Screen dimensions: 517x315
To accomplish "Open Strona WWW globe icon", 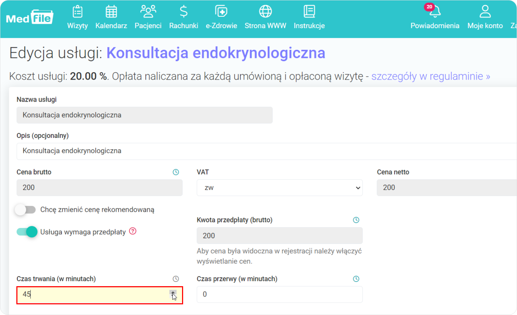I will tap(265, 11).
